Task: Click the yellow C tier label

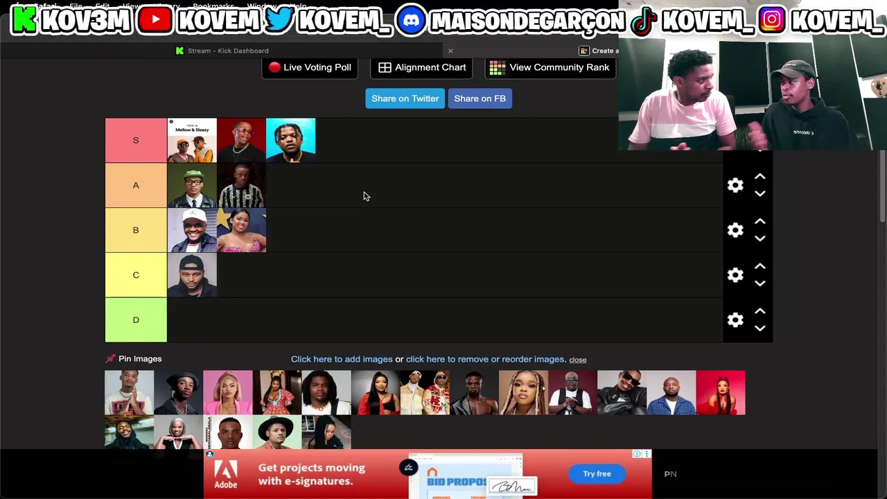Action: click(x=136, y=275)
